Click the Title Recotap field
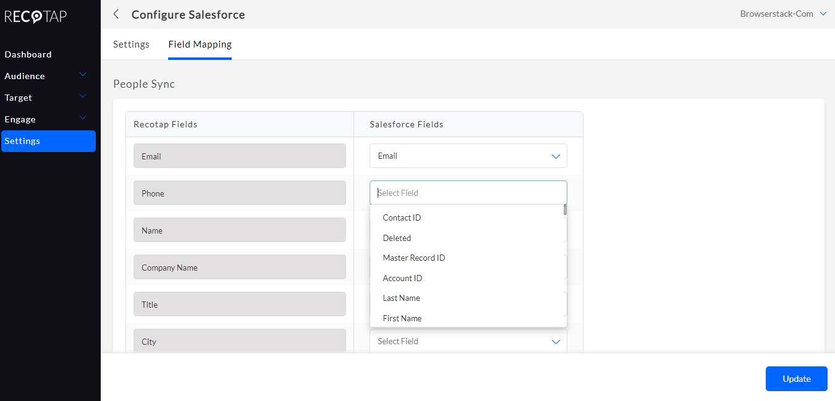This screenshot has height=401, width=835. 240,305
